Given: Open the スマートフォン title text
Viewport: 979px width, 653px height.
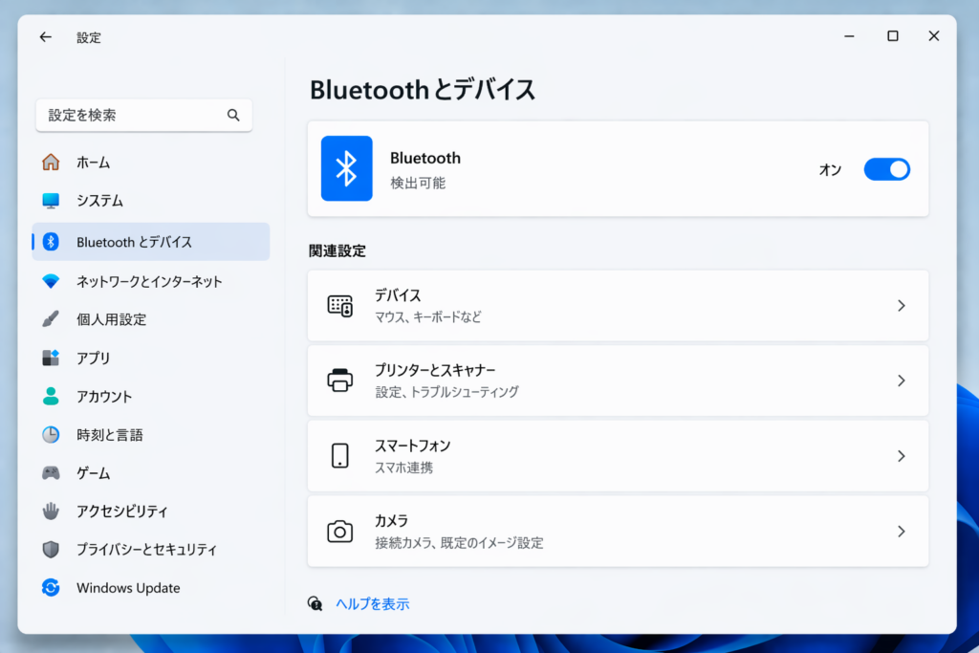Looking at the screenshot, I should (x=412, y=446).
